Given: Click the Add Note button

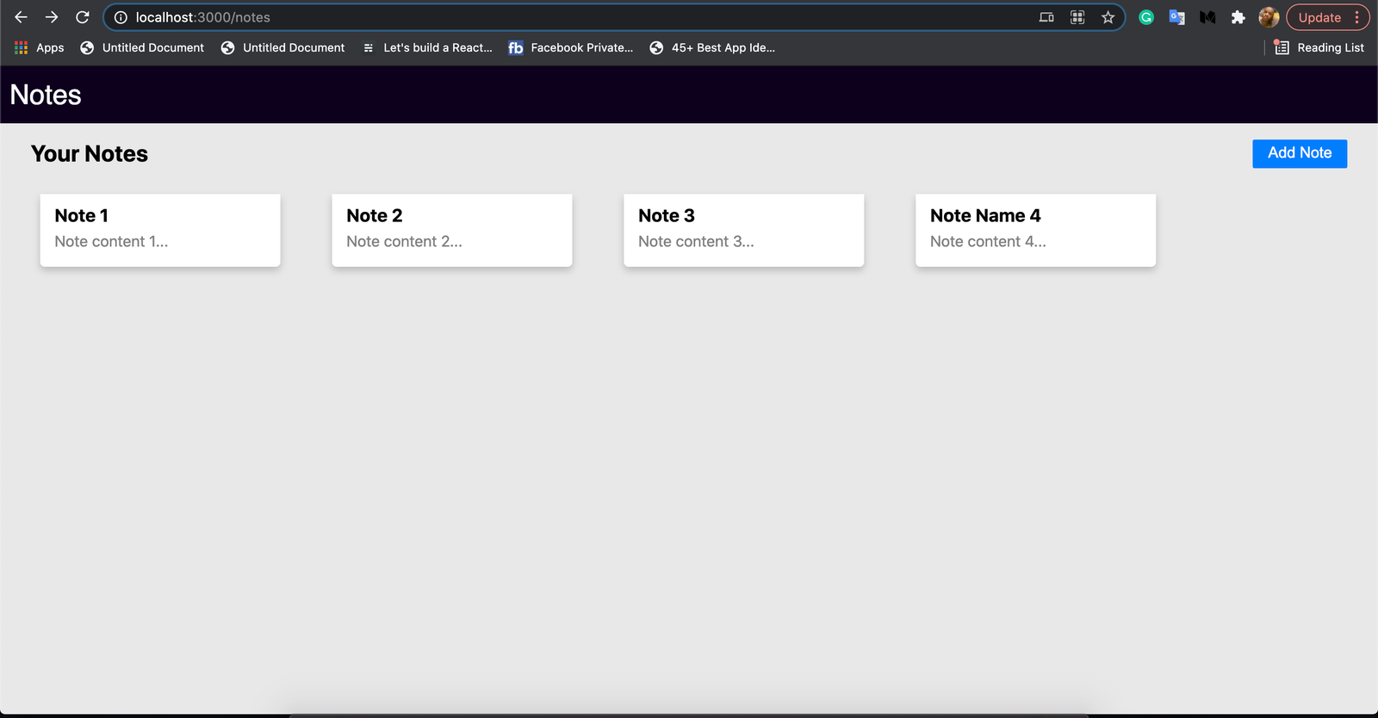Looking at the screenshot, I should coord(1299,153).
